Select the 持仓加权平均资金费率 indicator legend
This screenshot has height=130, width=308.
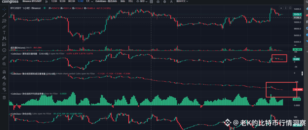click(x=27, y=94)
